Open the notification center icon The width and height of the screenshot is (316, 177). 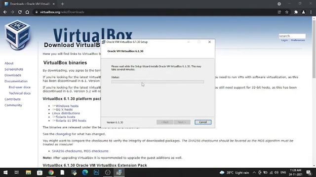point(309,173)
